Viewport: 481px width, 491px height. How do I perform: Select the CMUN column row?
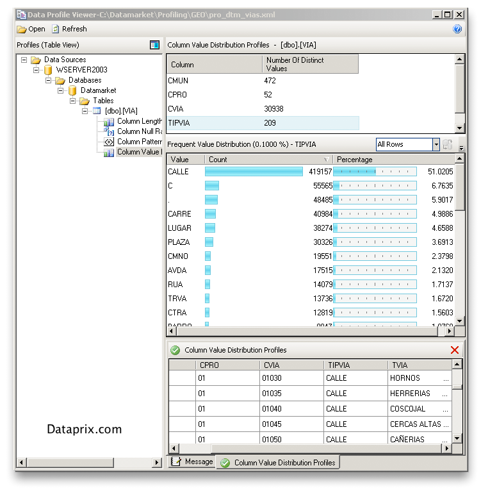[x=263, y=81]
